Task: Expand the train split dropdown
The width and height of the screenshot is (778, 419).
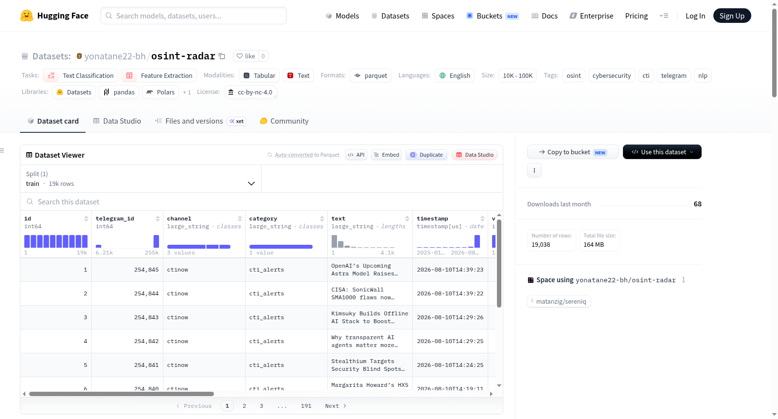Action: point(141,179)
